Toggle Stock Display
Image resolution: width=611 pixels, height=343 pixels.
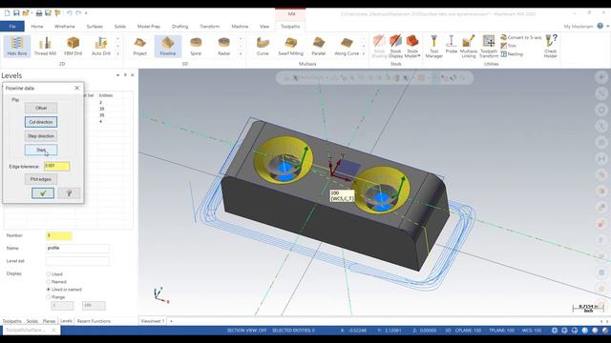[395, 47]
